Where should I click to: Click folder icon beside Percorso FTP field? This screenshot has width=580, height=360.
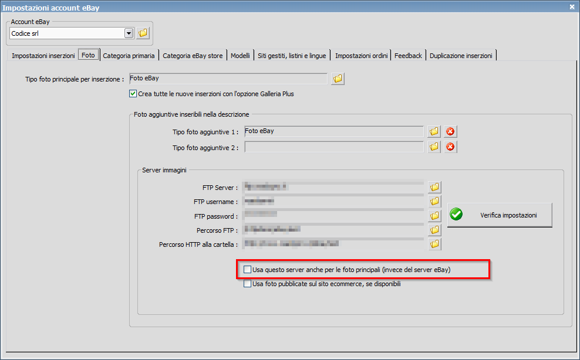(434, 230)
